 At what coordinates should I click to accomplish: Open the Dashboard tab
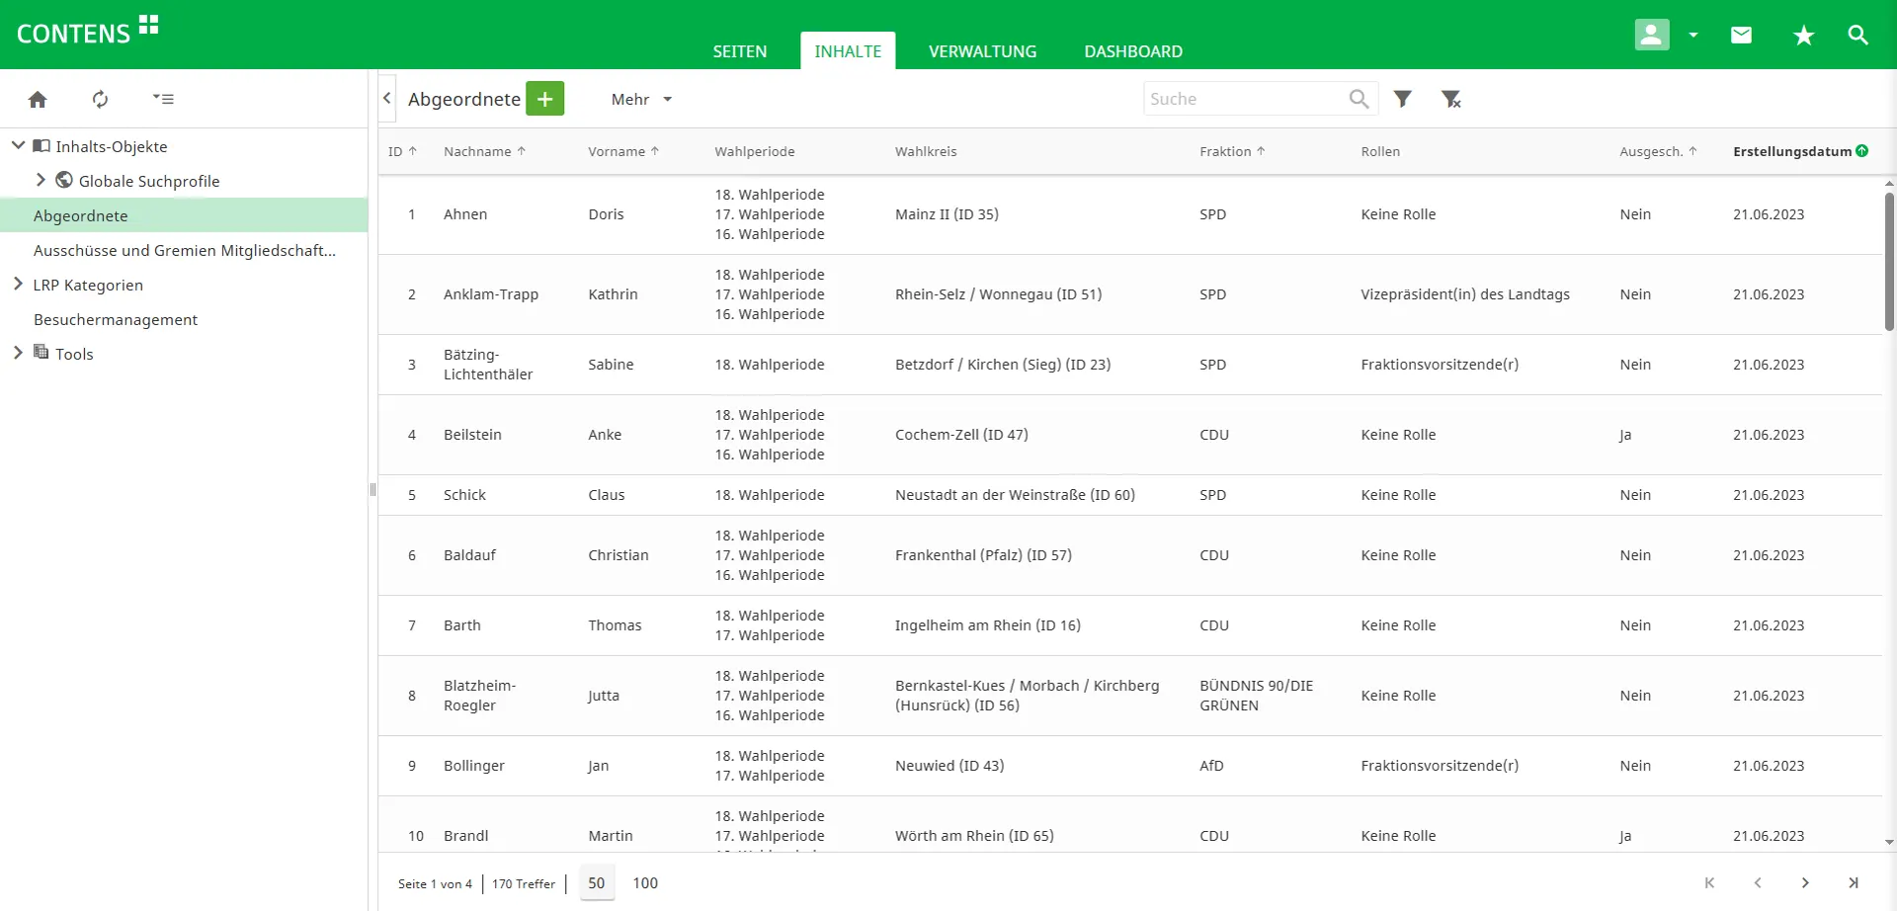pos(1132,51)
